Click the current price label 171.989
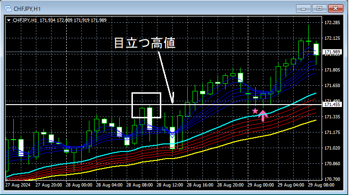Viewport: 349px width, 195px height. [x=332, y=52]
